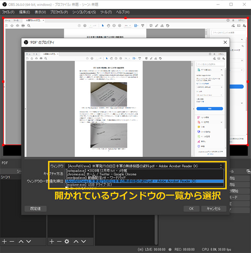Click the add scene plus icon

[x=4, y=241]
